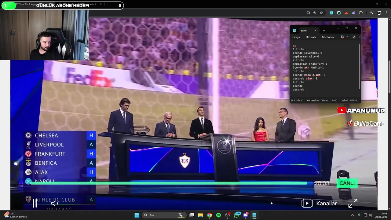Open Discord from the taskbar
Image resolution: width=391 pixels, height=220 pixels.
click(x=245, y=215)
